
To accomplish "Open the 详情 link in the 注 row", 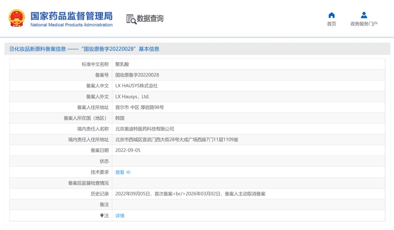I will (119, 215).
